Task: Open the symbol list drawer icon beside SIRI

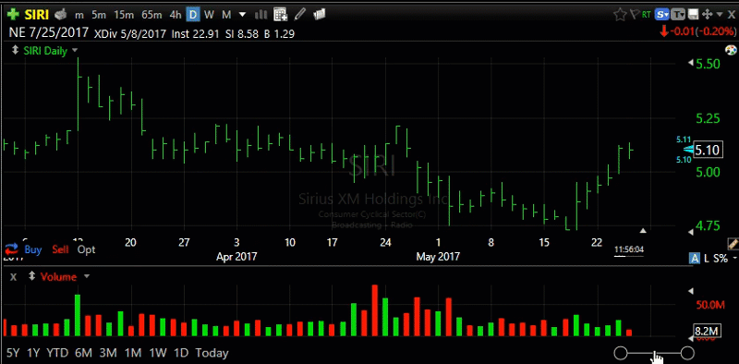Action: (x=60, y=15)
